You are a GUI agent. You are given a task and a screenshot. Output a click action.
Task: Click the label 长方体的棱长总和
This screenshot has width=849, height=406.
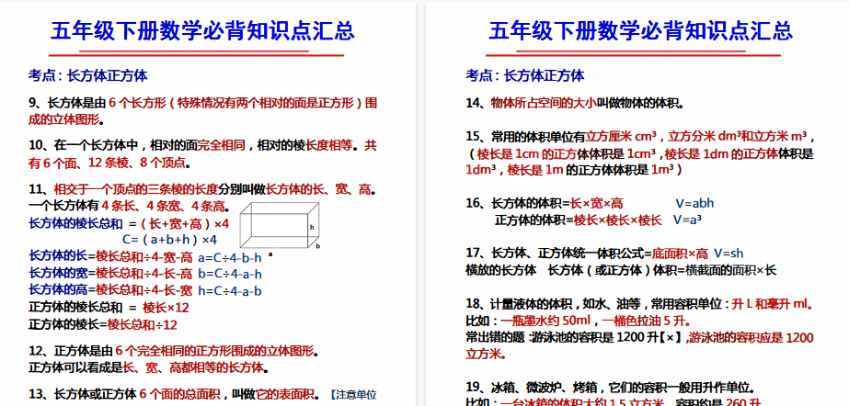pyautogui.click(x=75, y=223)
